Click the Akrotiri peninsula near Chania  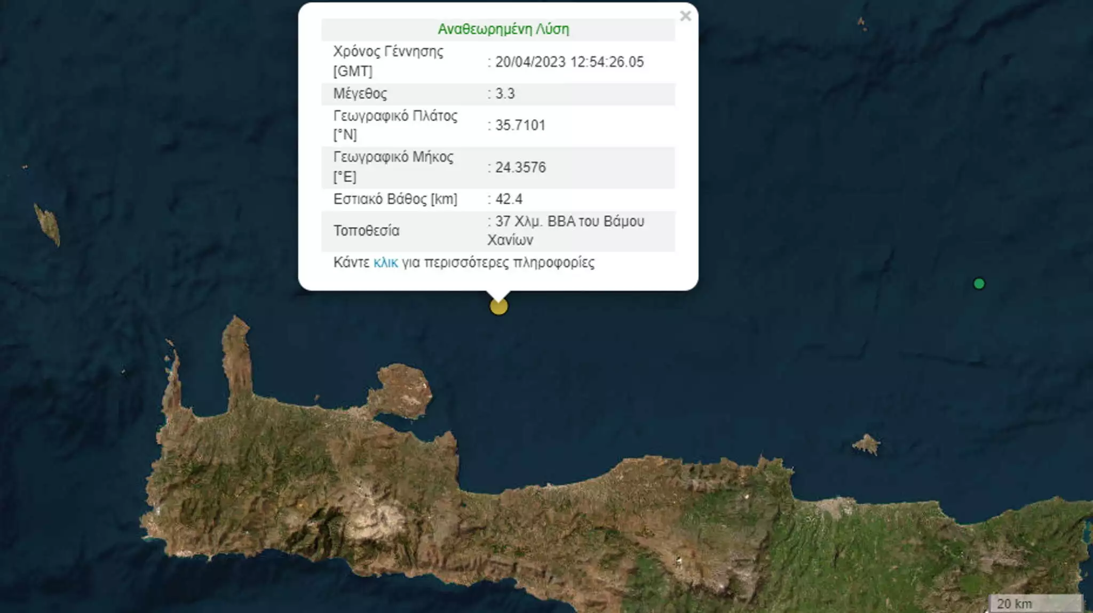[x=403, y=391]
